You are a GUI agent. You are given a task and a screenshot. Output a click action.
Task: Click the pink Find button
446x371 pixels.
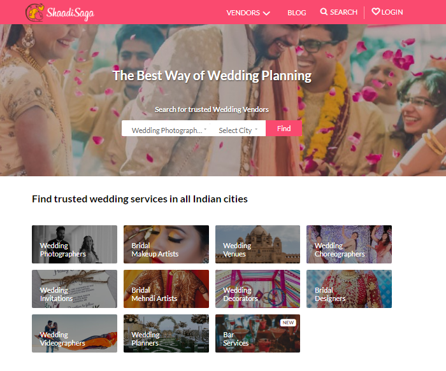(x=284, y=129)
